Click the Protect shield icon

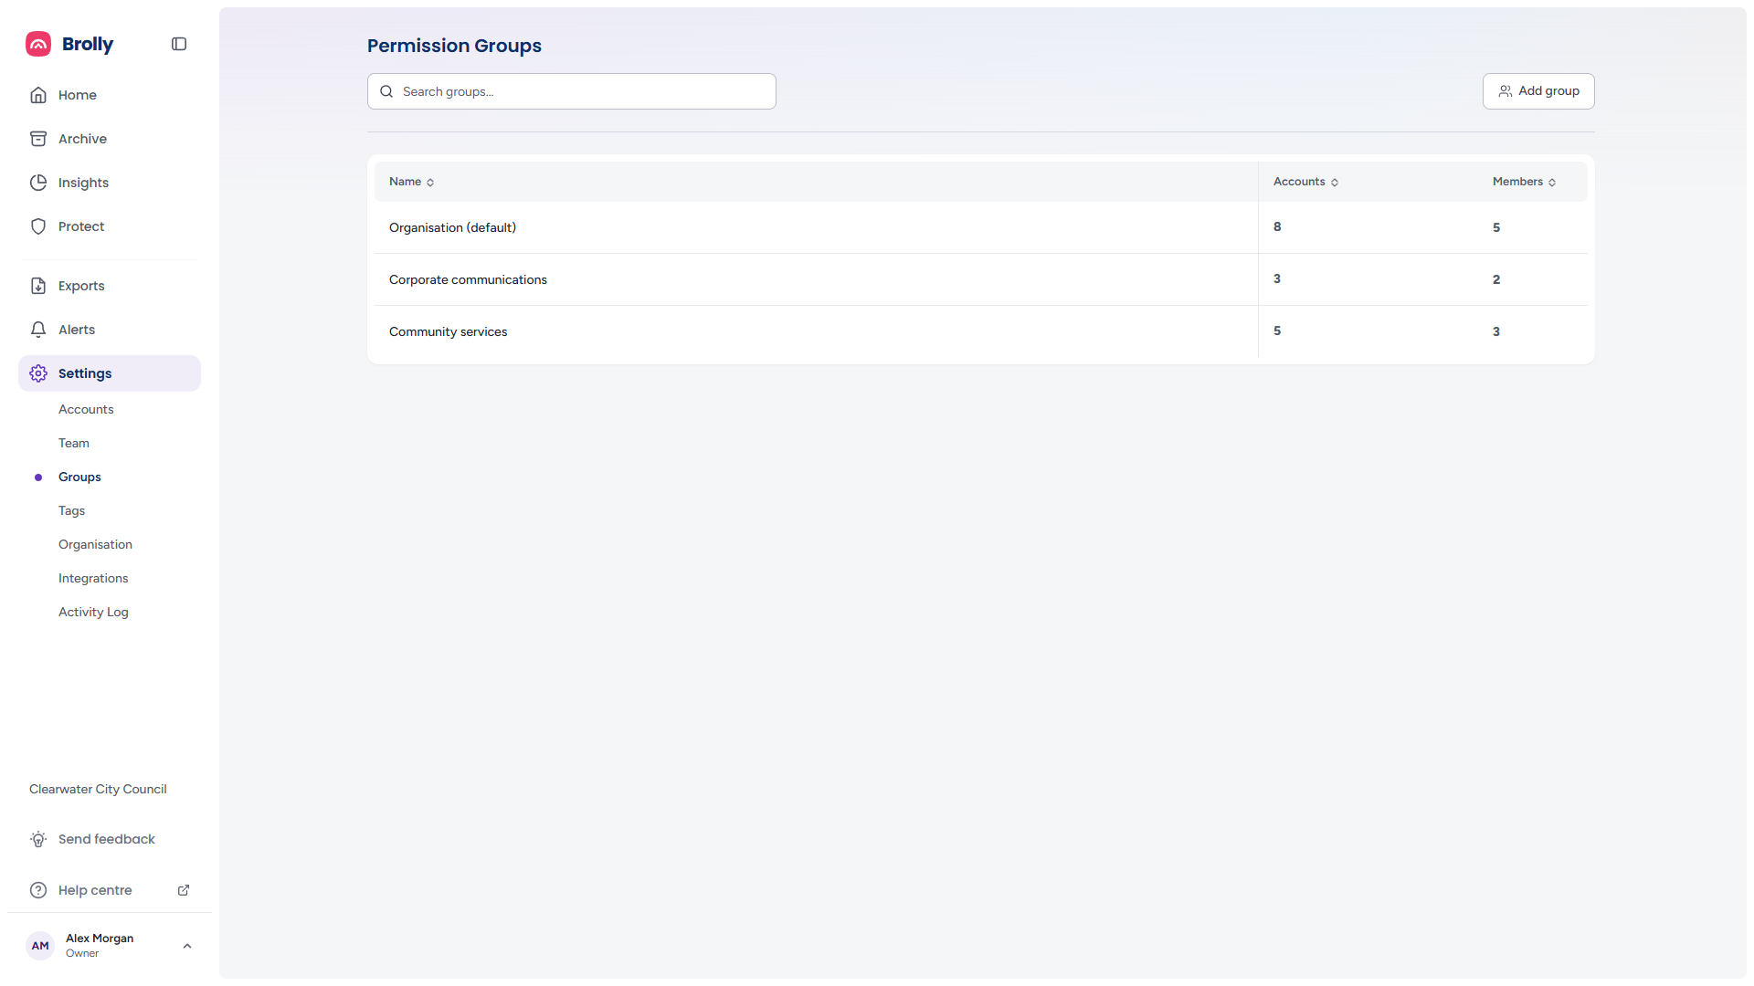pos(38,226)
